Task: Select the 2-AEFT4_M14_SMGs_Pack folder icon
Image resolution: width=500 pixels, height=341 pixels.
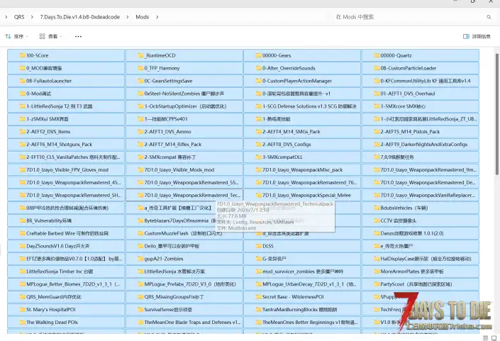Action: (258, 131)
